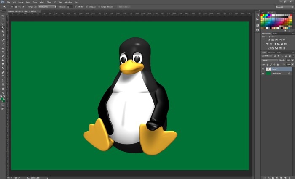Toggle the Anti-alias checkbox
Viewport: 295px width, 179px height.
(75, 7)
